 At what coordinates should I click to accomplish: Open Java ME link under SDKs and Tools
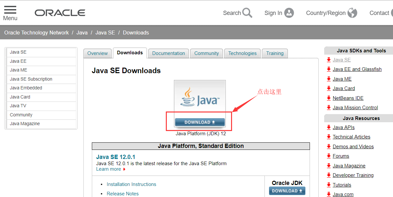342,79
